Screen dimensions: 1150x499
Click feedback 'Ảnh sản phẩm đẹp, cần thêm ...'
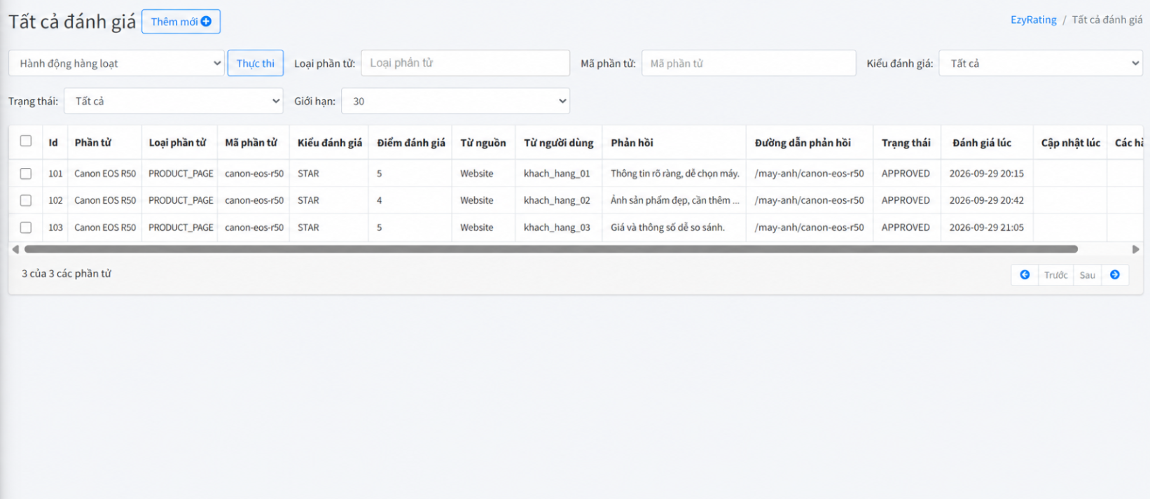(x=674, y=200)
